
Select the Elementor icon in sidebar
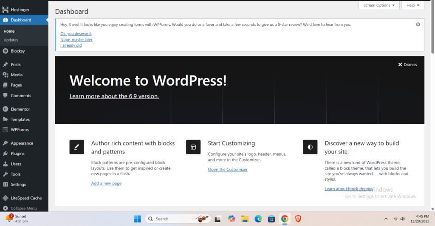coord(5,109)
